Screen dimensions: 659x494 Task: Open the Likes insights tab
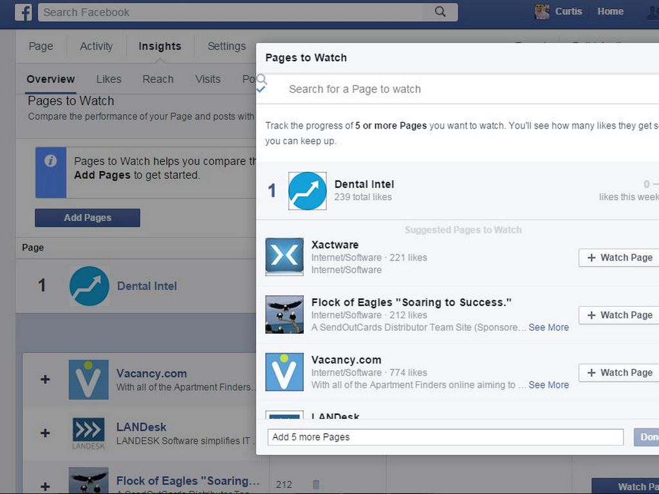click(x=109, y=79)
